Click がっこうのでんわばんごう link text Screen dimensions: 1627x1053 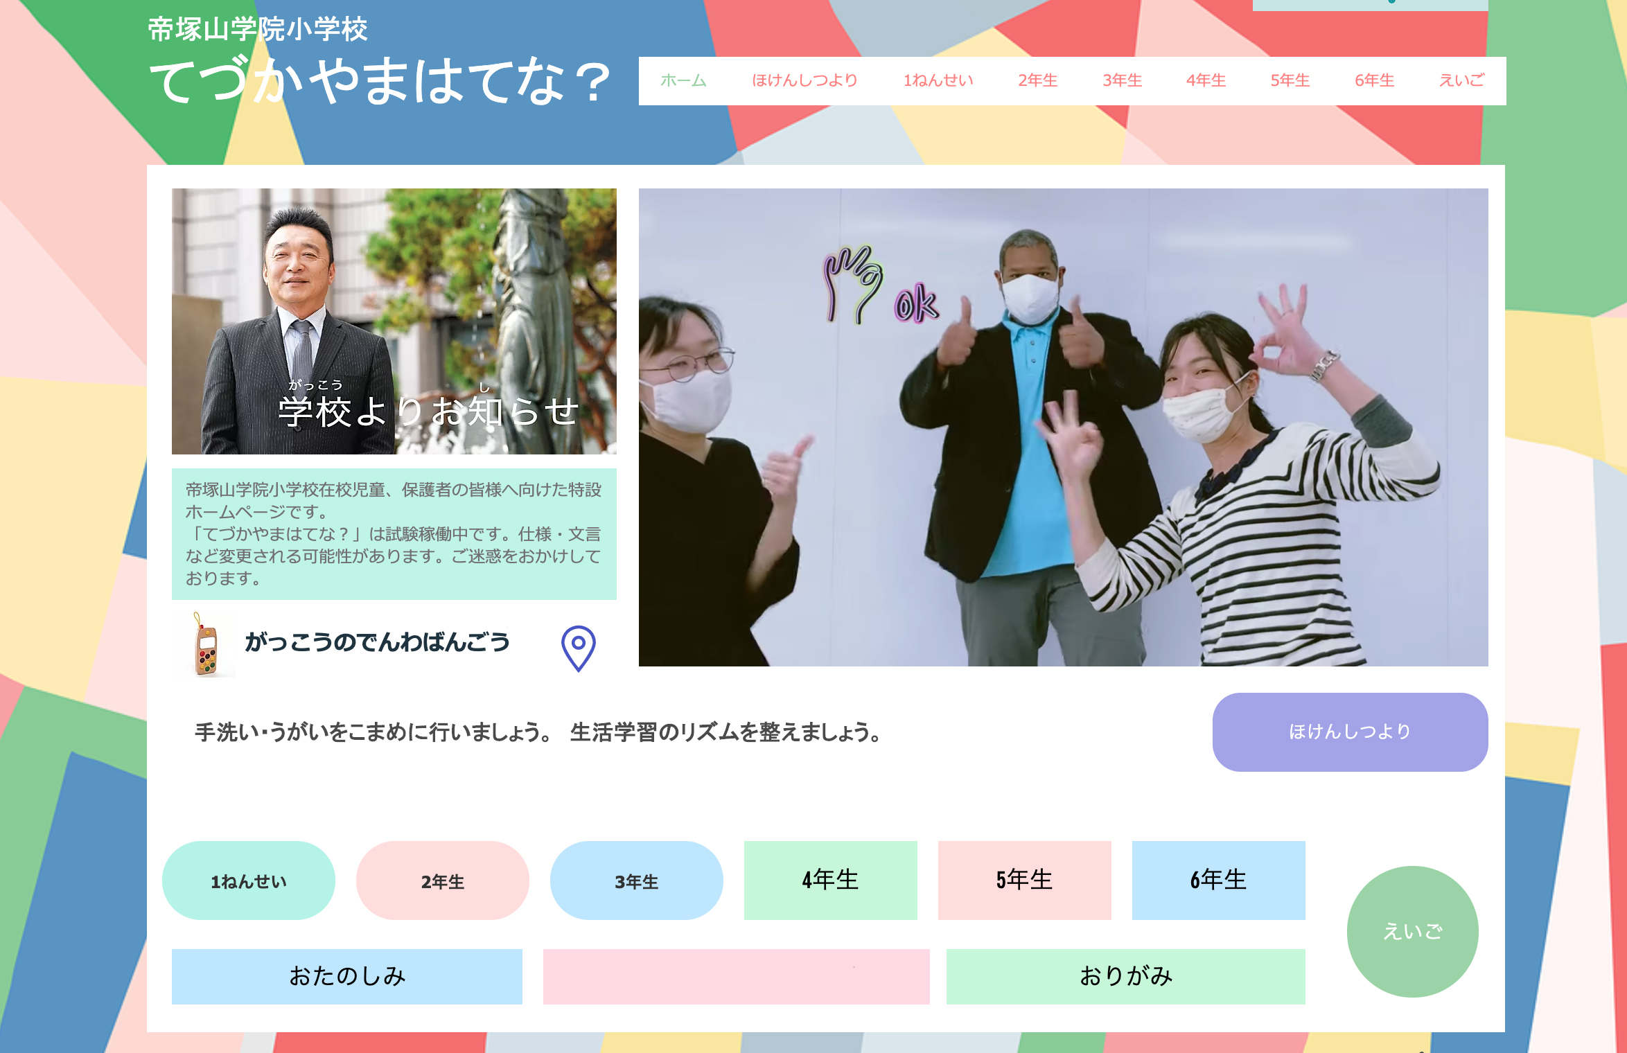pos(378,642)
